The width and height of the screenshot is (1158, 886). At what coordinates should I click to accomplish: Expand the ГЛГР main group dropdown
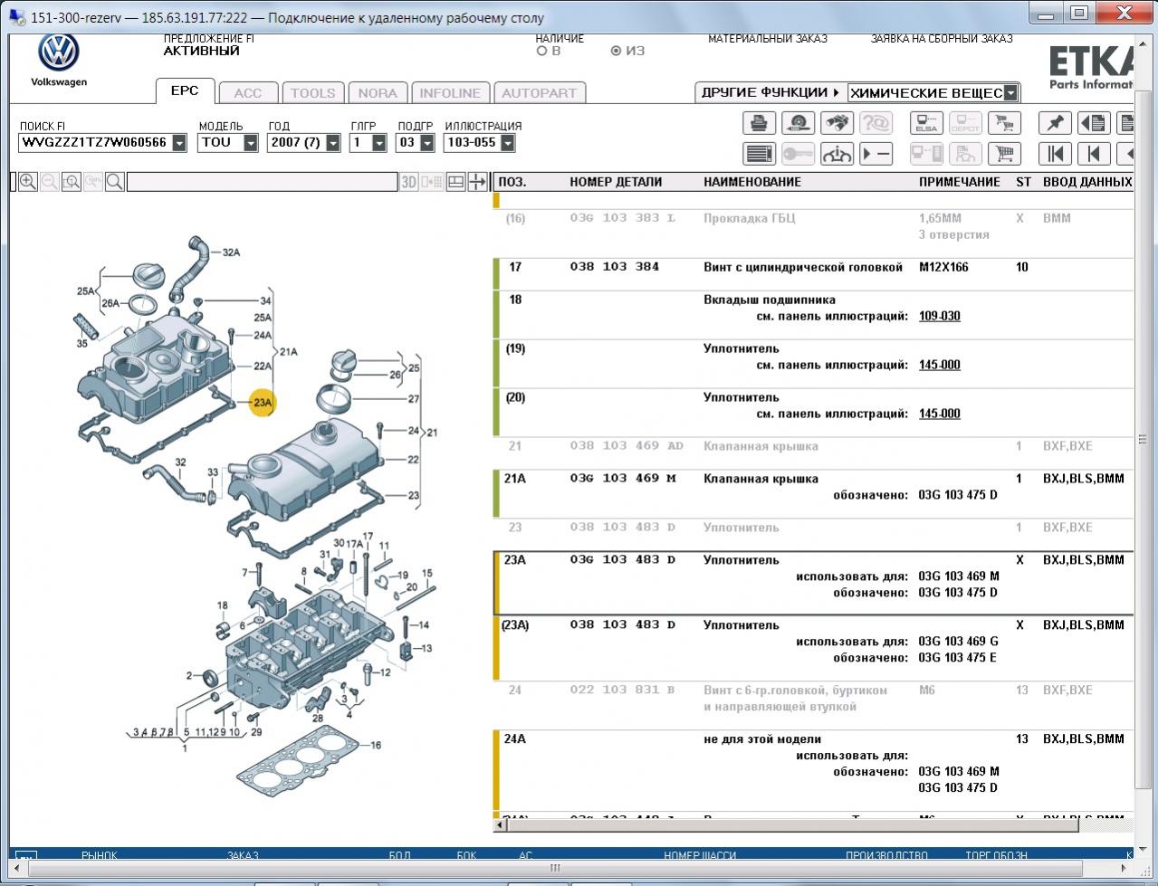tap(379, 143)
